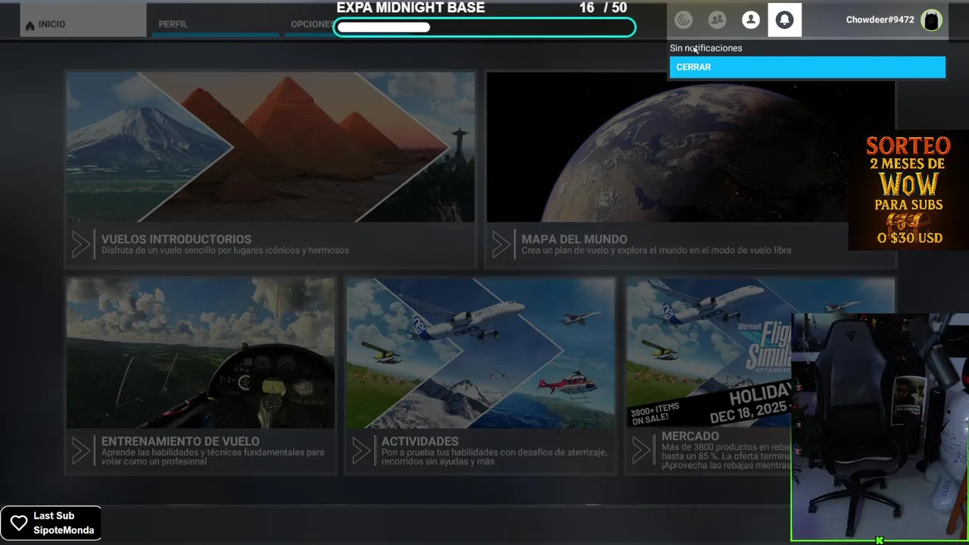Click the Sin notificaciones message
Image resolution: width=969 pixels, height=545 pixels.
[x=706, y=48]
